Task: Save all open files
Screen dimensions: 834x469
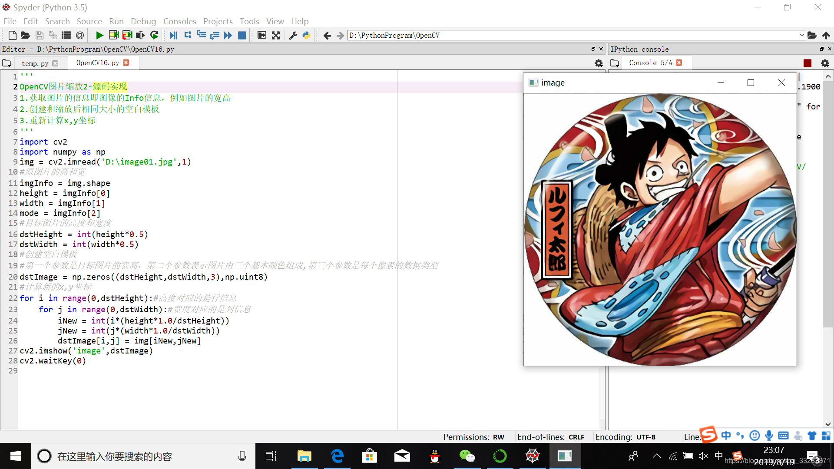Action: point(53,35)
